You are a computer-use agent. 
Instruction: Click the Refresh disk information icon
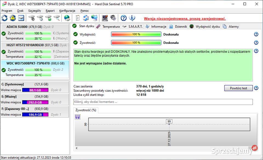(x=5, y=18)
